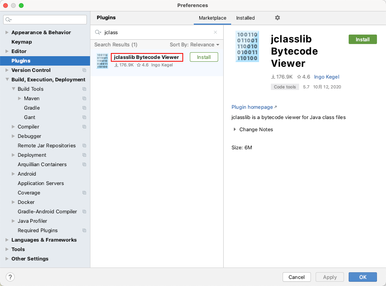Close the Preferences window with red button
Viewport: 386px width, 286px height.
[x=6, y=5]
